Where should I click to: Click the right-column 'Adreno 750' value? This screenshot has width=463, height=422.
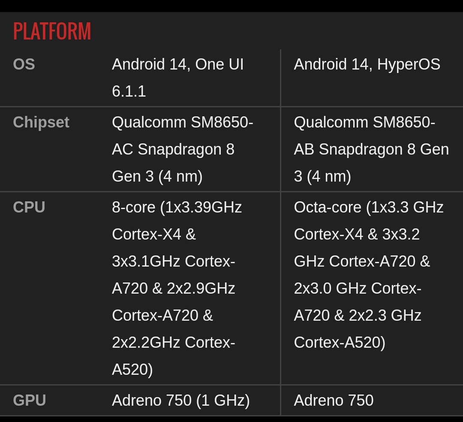pyautogui.click(x=334, y=401)
